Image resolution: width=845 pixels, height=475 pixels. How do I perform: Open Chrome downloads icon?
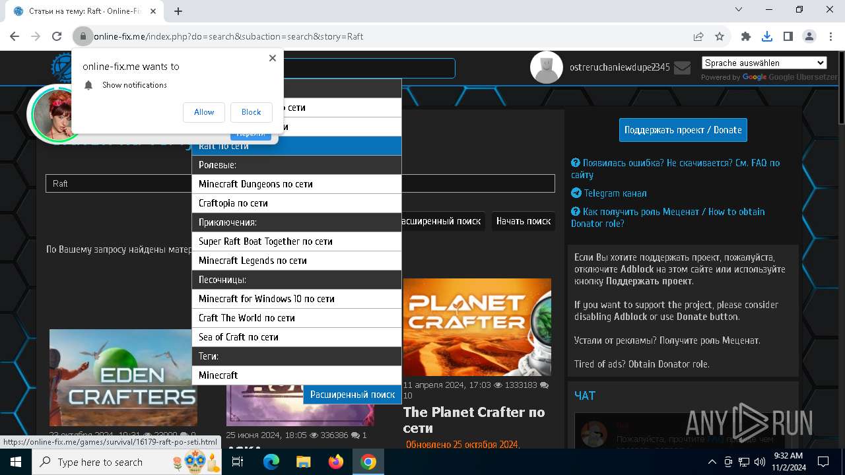coord(767,37)
